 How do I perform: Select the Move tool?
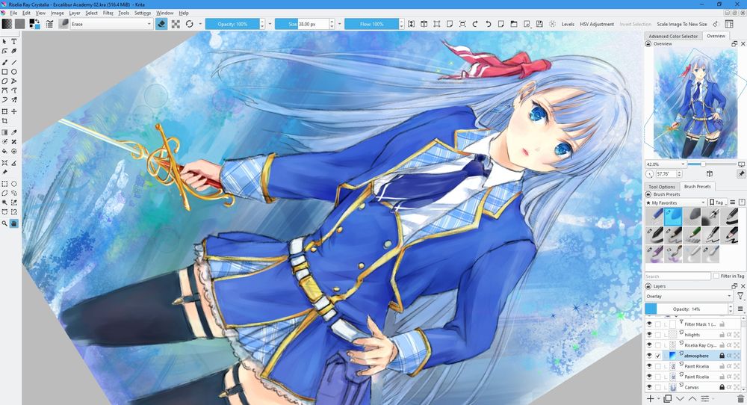(13, 111)
